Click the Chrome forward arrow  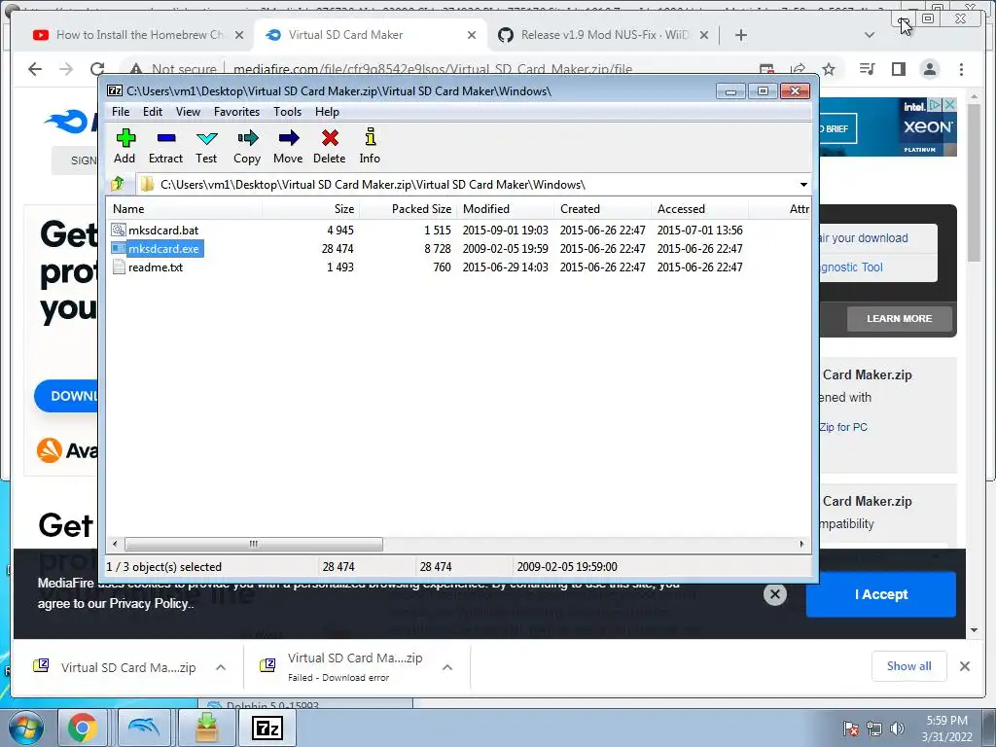(66, 69)
